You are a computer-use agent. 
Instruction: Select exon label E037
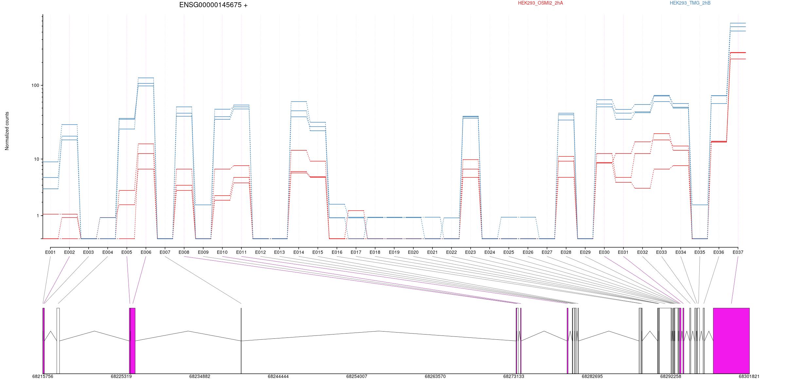tap(738, 252)
